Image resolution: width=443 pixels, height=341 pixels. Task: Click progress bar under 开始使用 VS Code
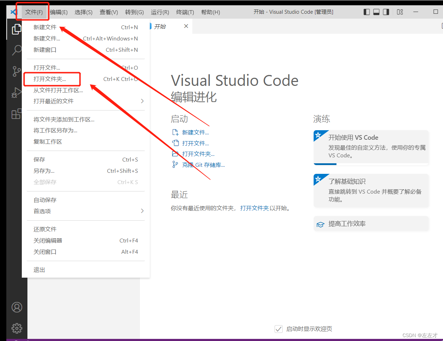tap(371, 164)
